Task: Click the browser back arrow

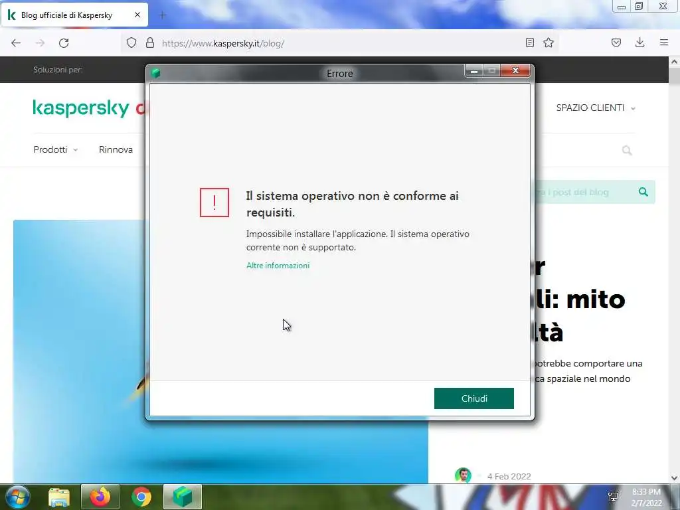Action: 16,43
